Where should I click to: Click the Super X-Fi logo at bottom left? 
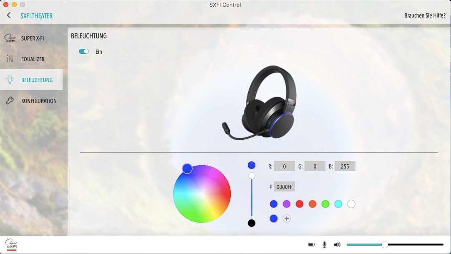pyautogui.click(x=11, y=244)
